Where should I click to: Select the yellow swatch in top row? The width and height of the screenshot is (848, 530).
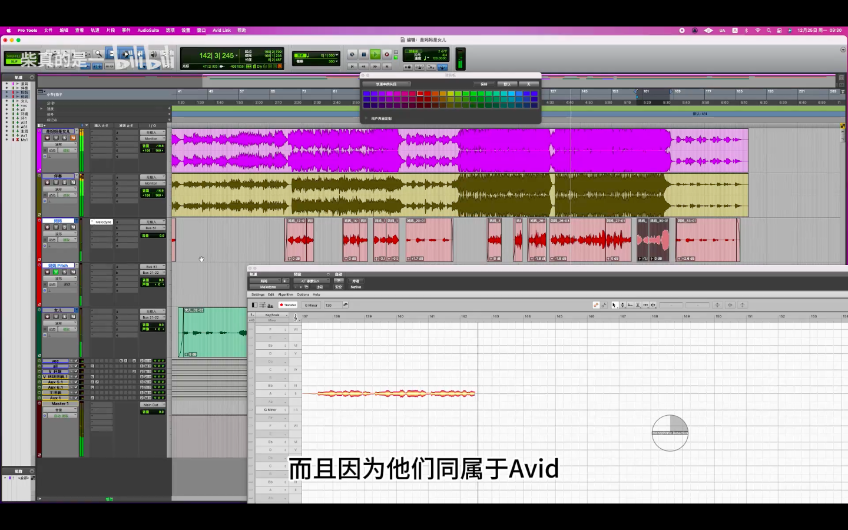[450, 93]
